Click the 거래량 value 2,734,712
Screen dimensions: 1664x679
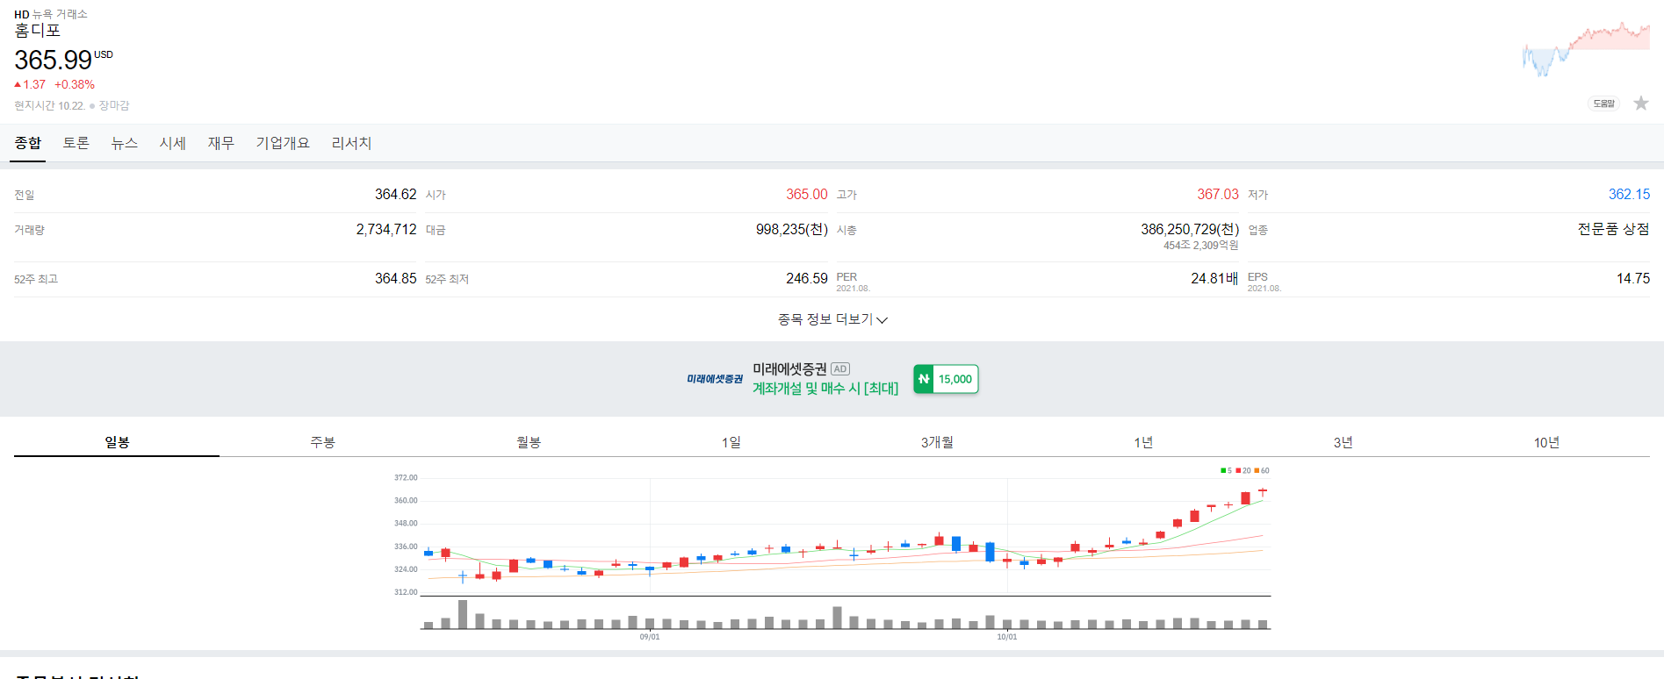[386, 229]
